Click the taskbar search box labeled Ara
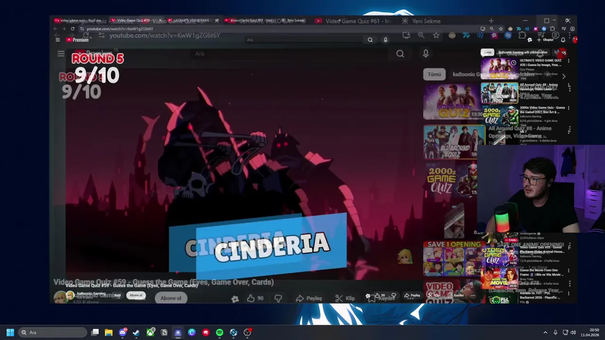This screenshot has height=340, width=605. [x=52, y=332]
